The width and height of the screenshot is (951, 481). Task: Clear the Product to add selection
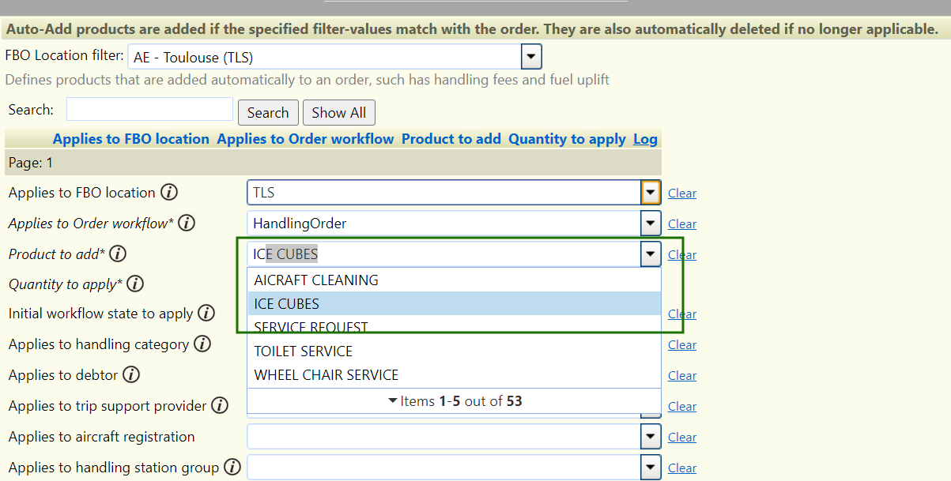click(x=681, y=254)
